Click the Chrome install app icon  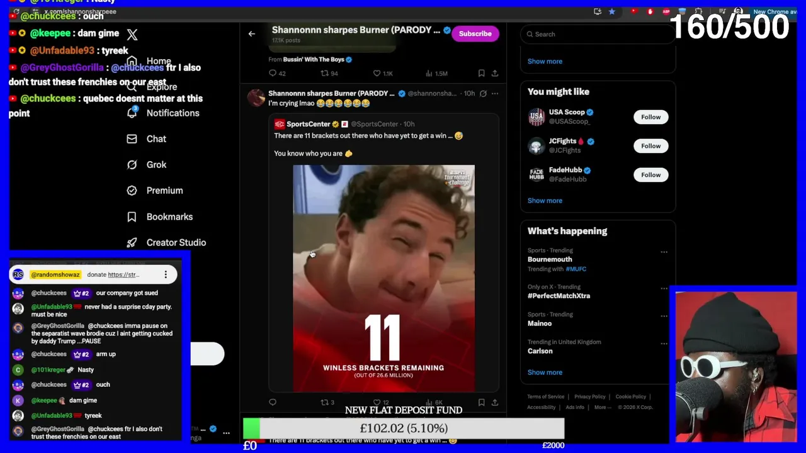pos(598,11)
